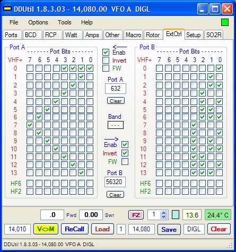Click the Band display box

click(x=116, y=125)
